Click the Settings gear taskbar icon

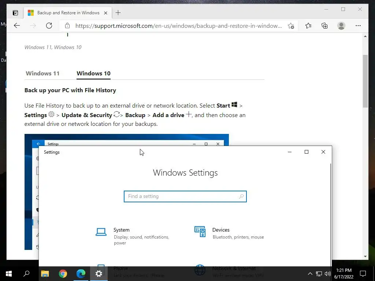(99, 274)
